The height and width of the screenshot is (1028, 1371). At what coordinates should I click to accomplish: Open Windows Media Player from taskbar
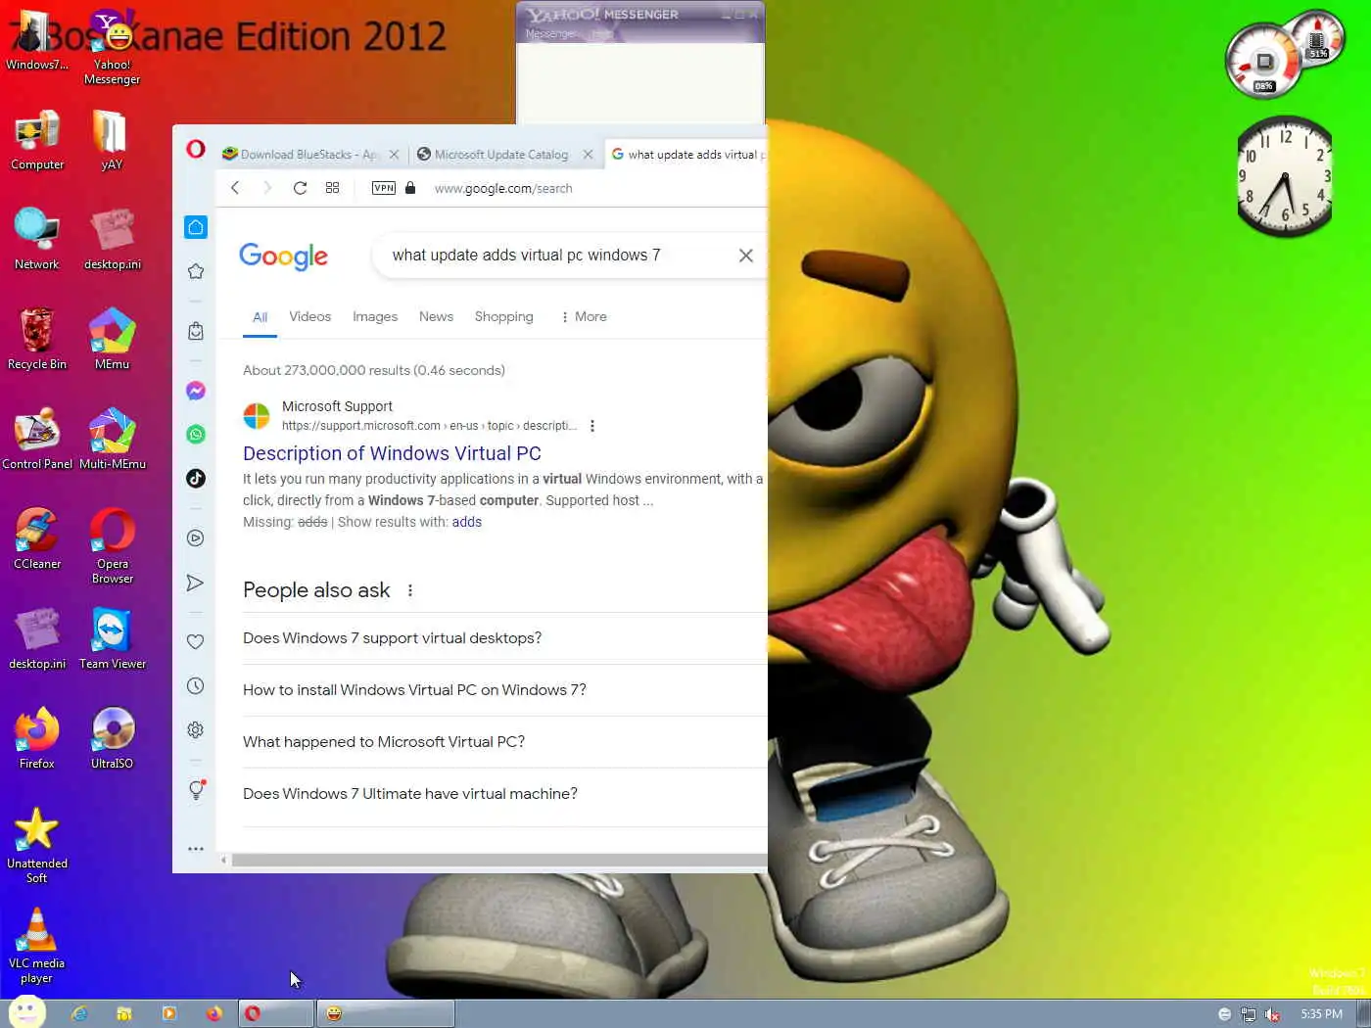coord(169,1013)
